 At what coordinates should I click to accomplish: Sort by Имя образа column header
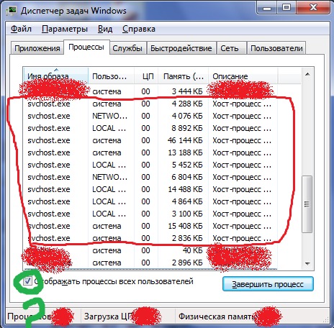(x=55, y=76)
